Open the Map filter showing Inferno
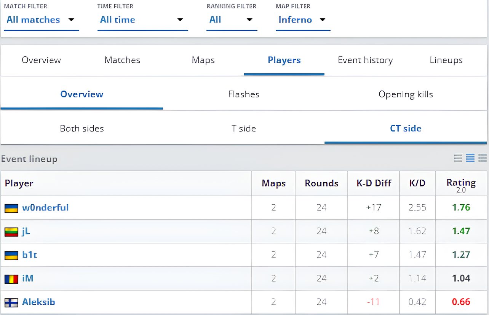489x315 pixels. click(x=302, y=20)
